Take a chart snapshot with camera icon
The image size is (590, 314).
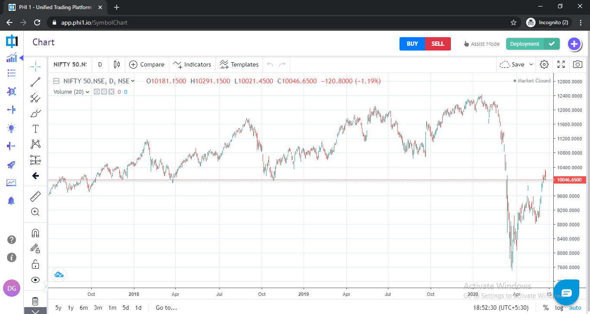tap(577, 64)
